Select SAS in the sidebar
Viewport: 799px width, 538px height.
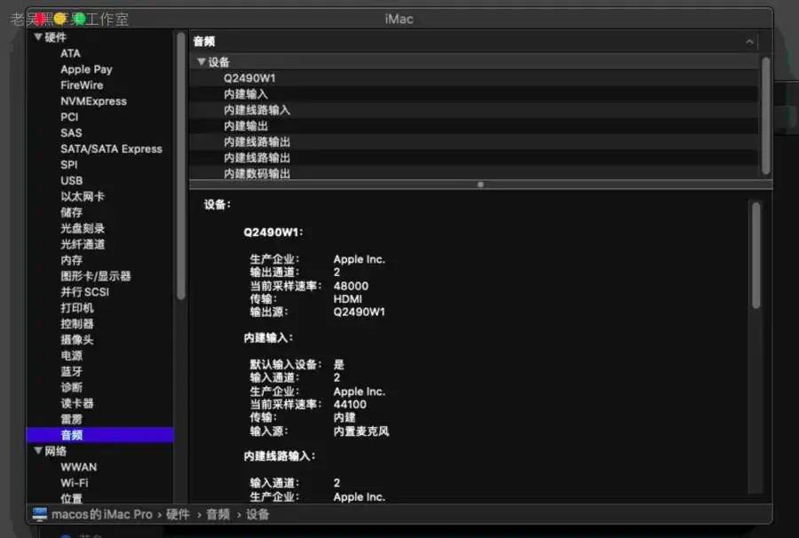71,133
